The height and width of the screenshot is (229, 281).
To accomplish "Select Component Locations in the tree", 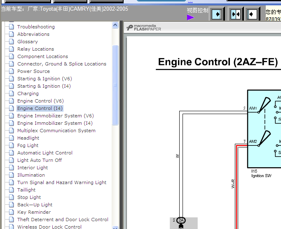I will [43, 56].
